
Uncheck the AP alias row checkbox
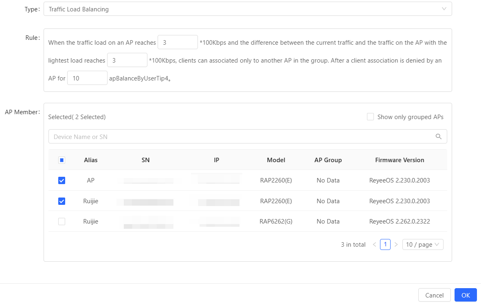62,180
